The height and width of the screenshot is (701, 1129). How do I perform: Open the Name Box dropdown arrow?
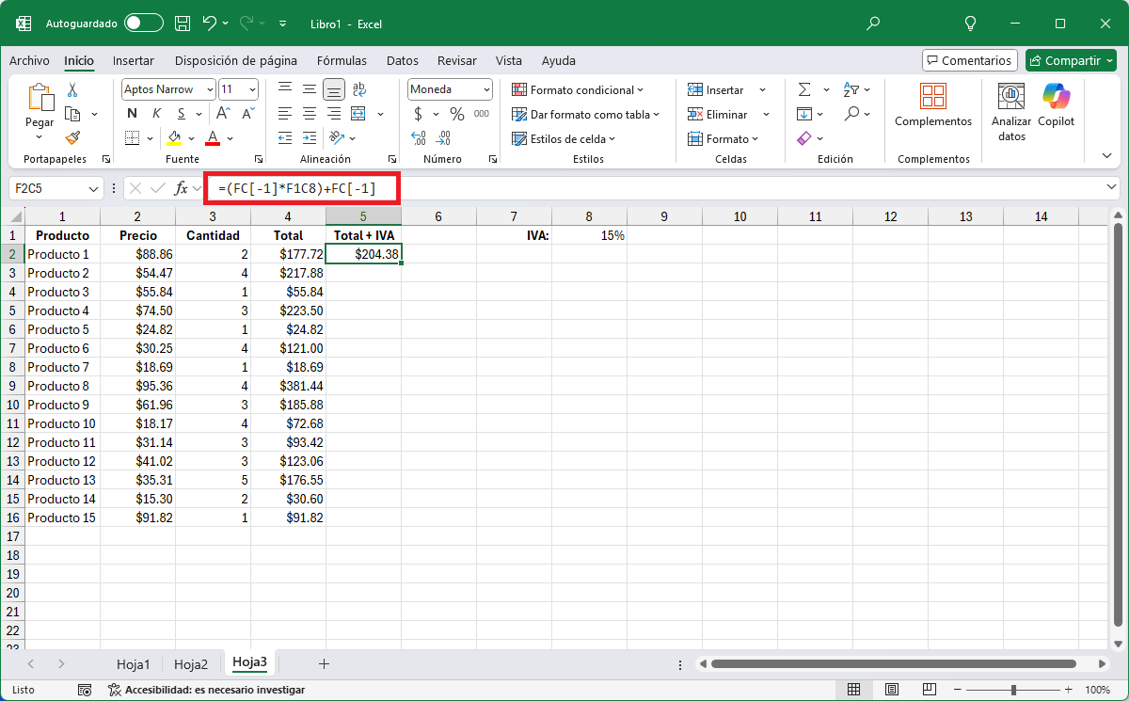point(93,188)
